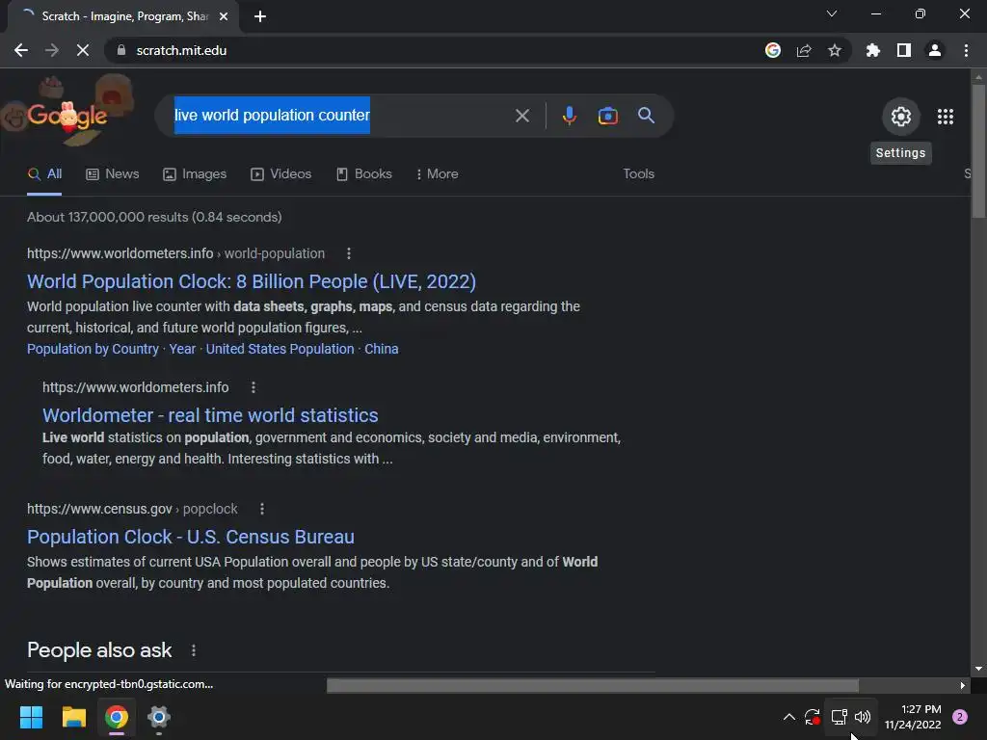The image size is (987, 740).
Task: Select the All results tab
Action: (44, 174)
